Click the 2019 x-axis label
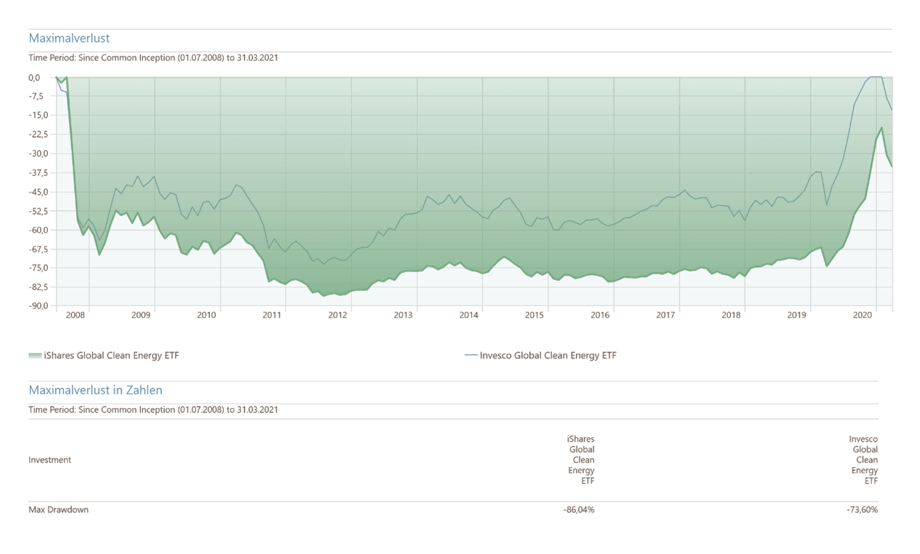The image size is (920, 554). pyautogui.click(x=797, y=316)
